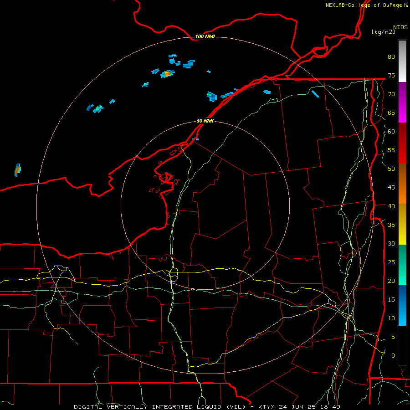
Task: Click the diagonal blue echo streak at upper right
Action: point(315,93)
